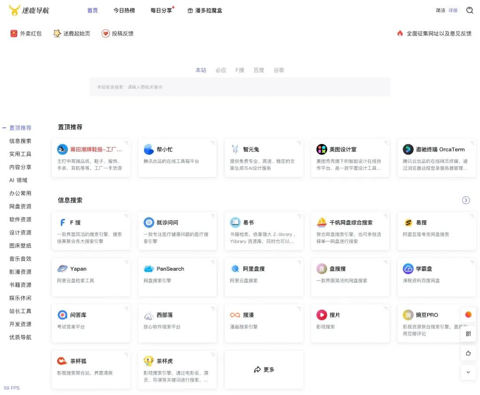The image size is (480, 395).
Task: Open the 豌豆PRO card
Action: coord(436,323)
